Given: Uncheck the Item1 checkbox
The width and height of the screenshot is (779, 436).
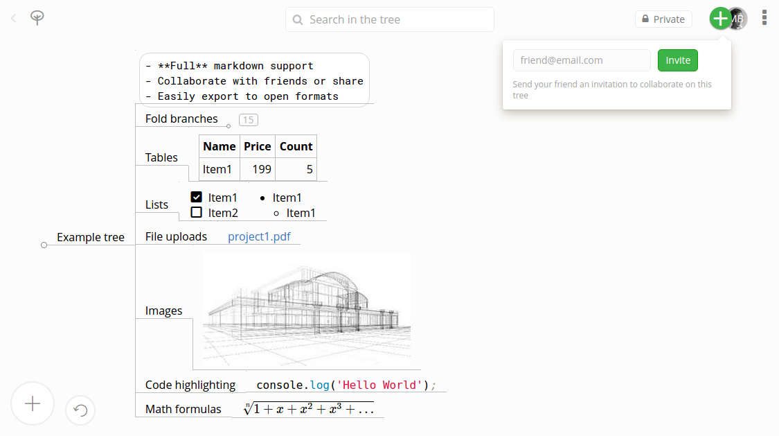Looking at the screenshot, I should point(196,198).
